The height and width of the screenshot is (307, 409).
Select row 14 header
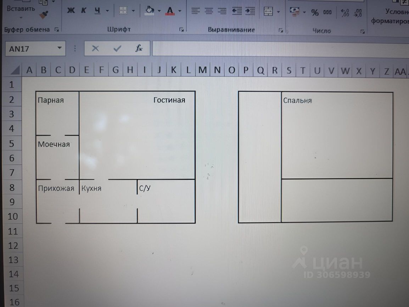(x=13, y=274)
